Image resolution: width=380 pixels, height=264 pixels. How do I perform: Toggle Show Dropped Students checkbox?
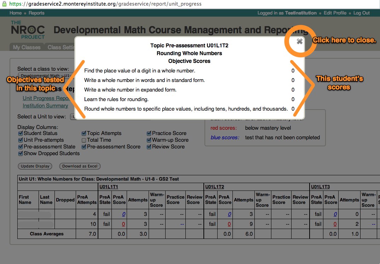coord(21,154)
